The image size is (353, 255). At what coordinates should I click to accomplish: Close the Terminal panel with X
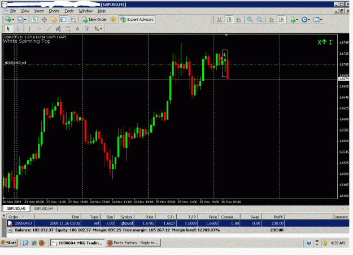coord(3,216)
